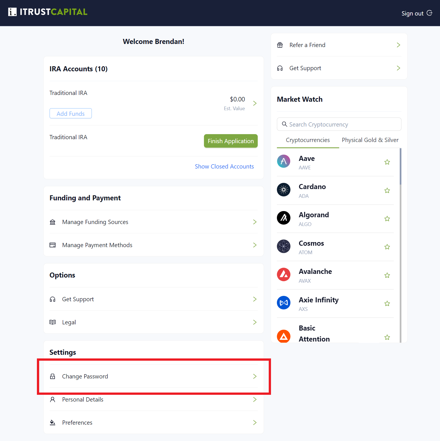Click the Algorand coin logo
This screenshot has height=441, width=440.
(x=284, y=218)
